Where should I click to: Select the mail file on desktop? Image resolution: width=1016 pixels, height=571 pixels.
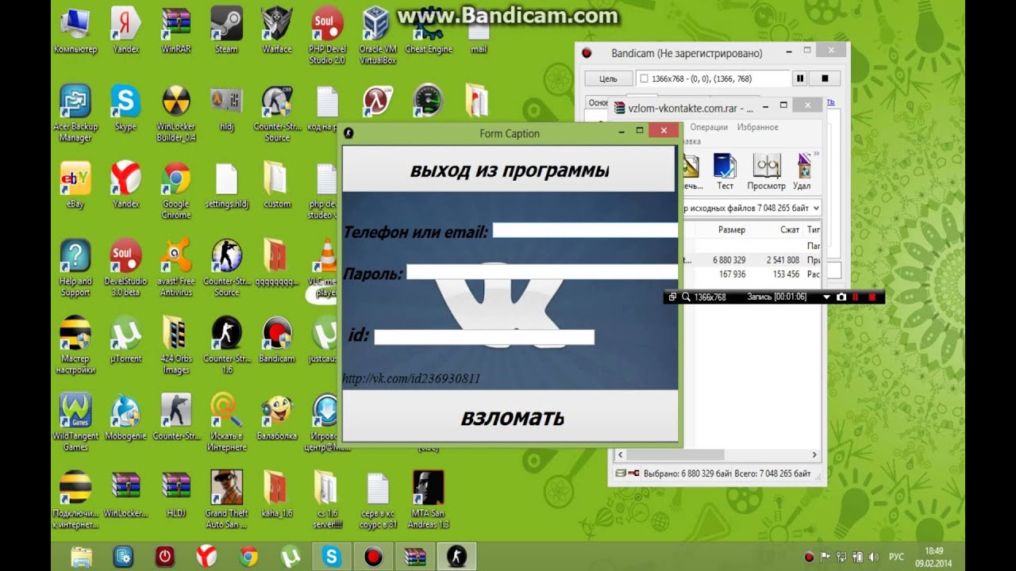(479, 30)
